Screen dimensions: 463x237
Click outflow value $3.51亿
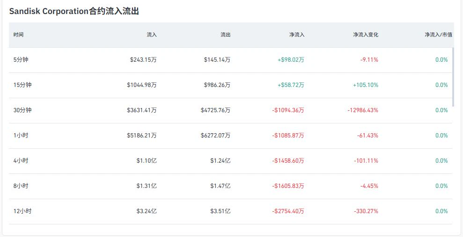point(220,211)
